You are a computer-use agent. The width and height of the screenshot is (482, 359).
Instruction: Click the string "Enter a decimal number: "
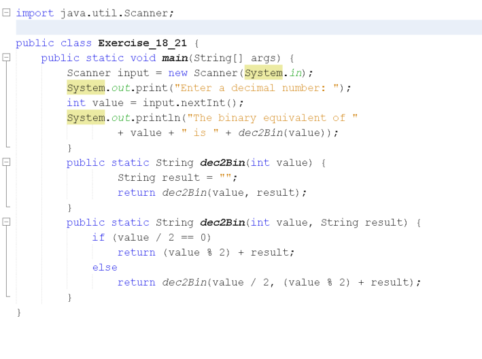pyautogui.click(x=257, y=88)
